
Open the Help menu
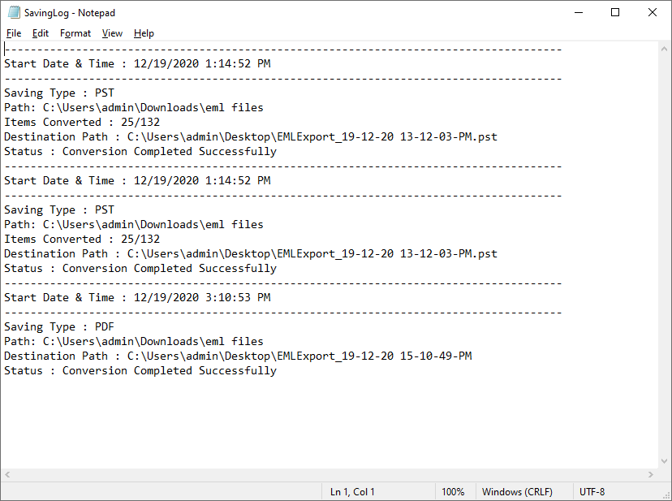(144, 33)
